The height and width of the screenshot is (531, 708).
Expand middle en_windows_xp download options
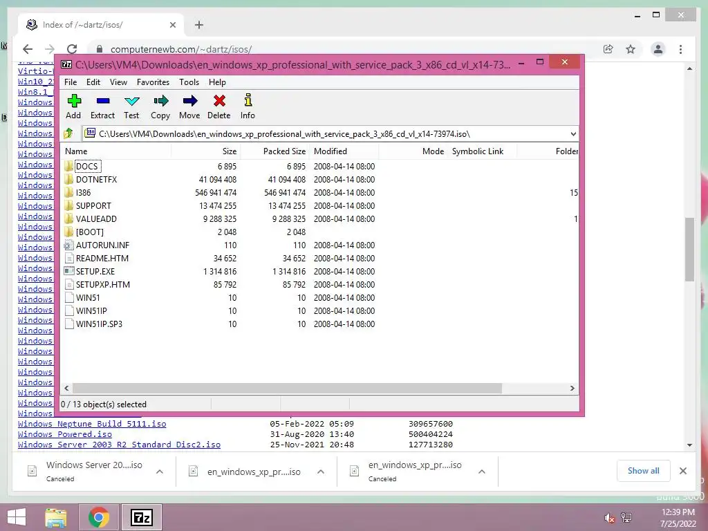pyautogui.click(x=321, y=472)
